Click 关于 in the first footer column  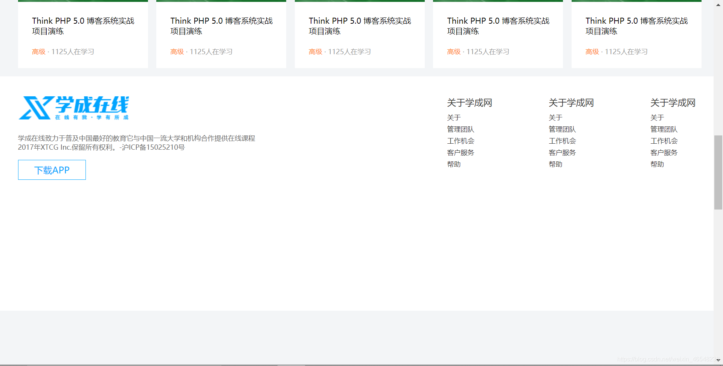coord(454,118)
